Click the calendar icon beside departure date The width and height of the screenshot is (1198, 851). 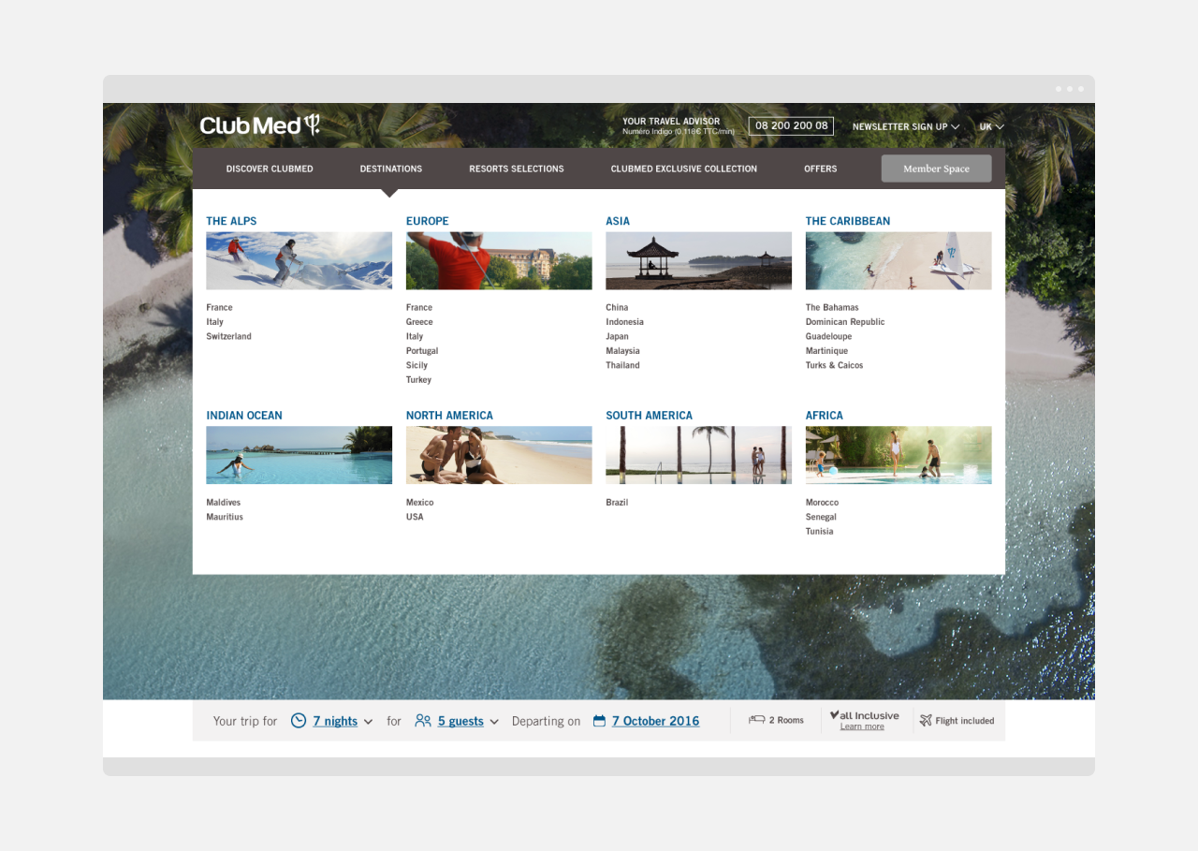click(x=599, y=721)
